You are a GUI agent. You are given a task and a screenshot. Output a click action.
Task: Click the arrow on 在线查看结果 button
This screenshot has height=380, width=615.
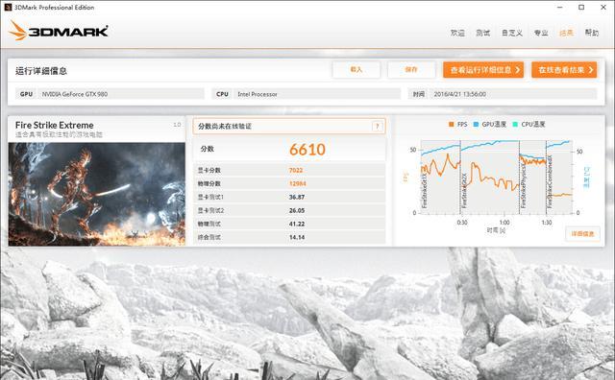pyautogui.click(x=591, y=70)
